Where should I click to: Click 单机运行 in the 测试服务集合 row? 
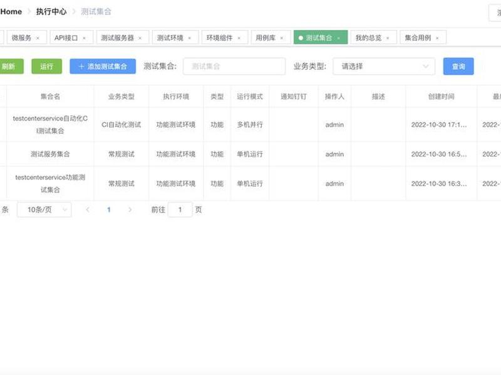tap(249, 154)
